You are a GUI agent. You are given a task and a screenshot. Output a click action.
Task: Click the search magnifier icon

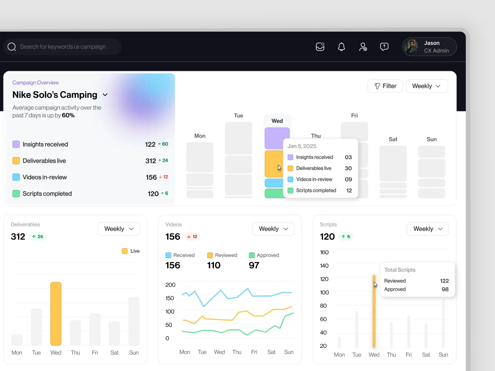click(12, 47)
